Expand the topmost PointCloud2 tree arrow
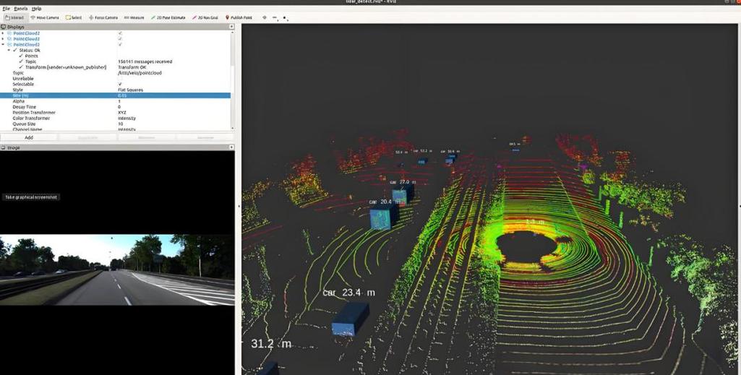The image size is (741, 375). (4, 33)
